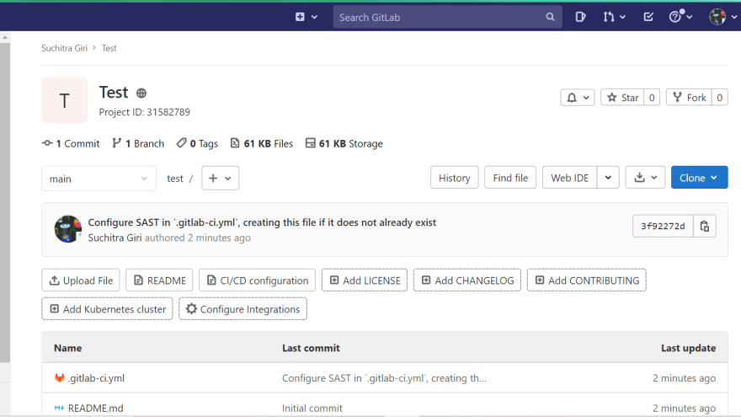Click Configure Integrations
The height and width of the screenshot is (417, 741).
(243, 308)
